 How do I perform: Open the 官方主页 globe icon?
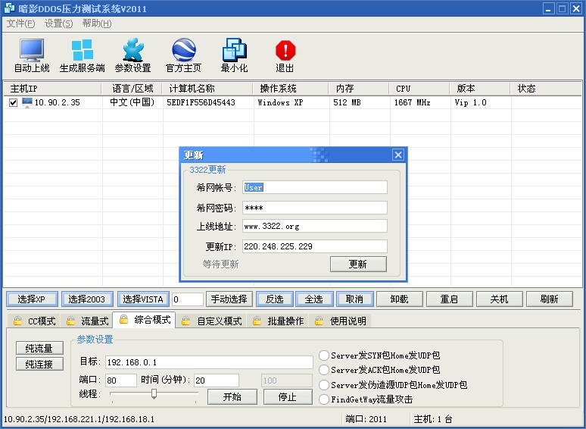click(x=183, y=50)
